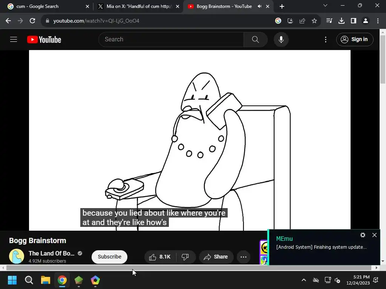Switch to 'Mia on X' tab
The image size is (386, 289).
(138, 6)
